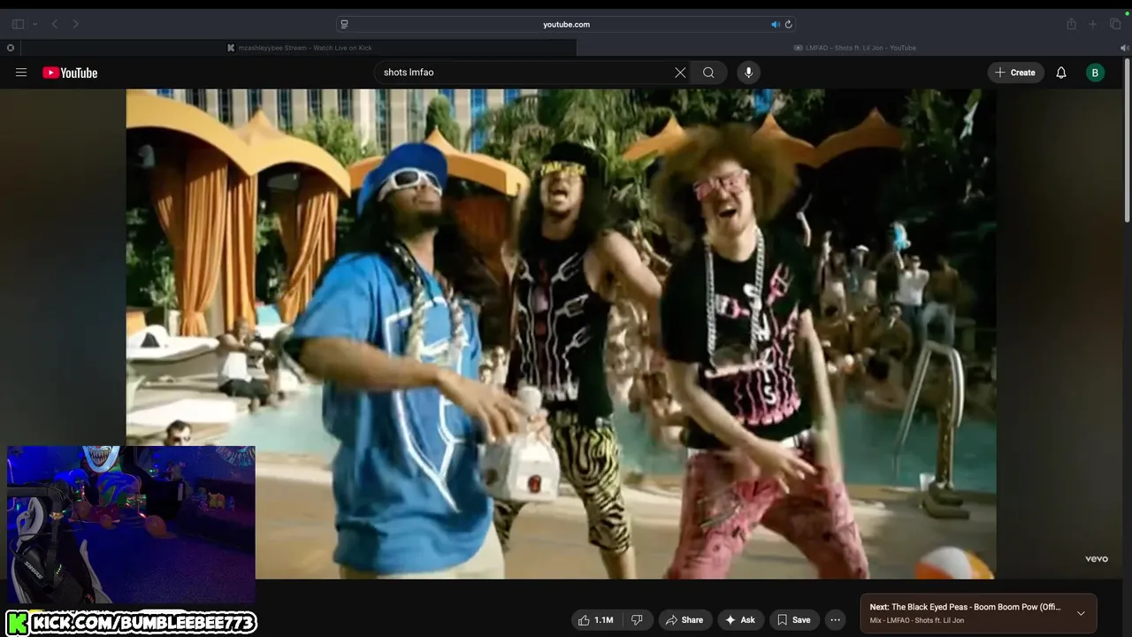Mute the LMFAO tab speaker icon
The height and width of the screenshot is (637, 1132).
(1124, 48)
